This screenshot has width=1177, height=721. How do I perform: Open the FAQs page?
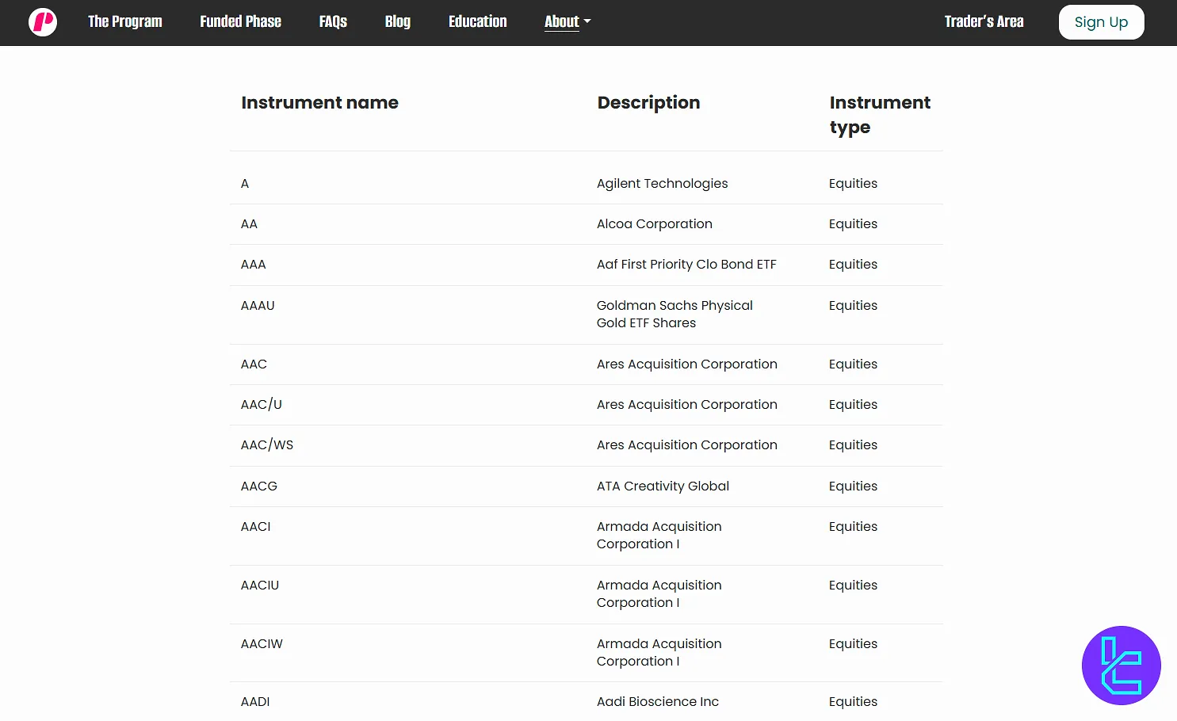pyautogui.click(x=333, y=22)
